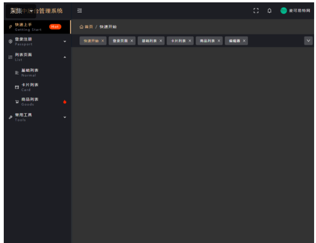Open 快速上手 Getting Start menu item
Viewport: 316px width, 243px height.
coord(37,27)
